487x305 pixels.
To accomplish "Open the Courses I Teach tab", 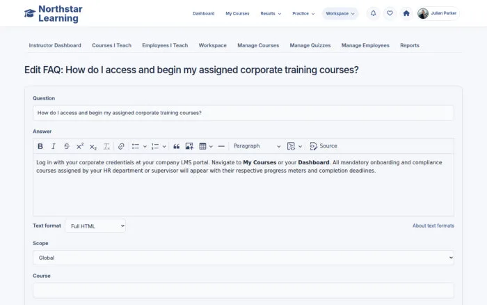I will coord(111,45).
